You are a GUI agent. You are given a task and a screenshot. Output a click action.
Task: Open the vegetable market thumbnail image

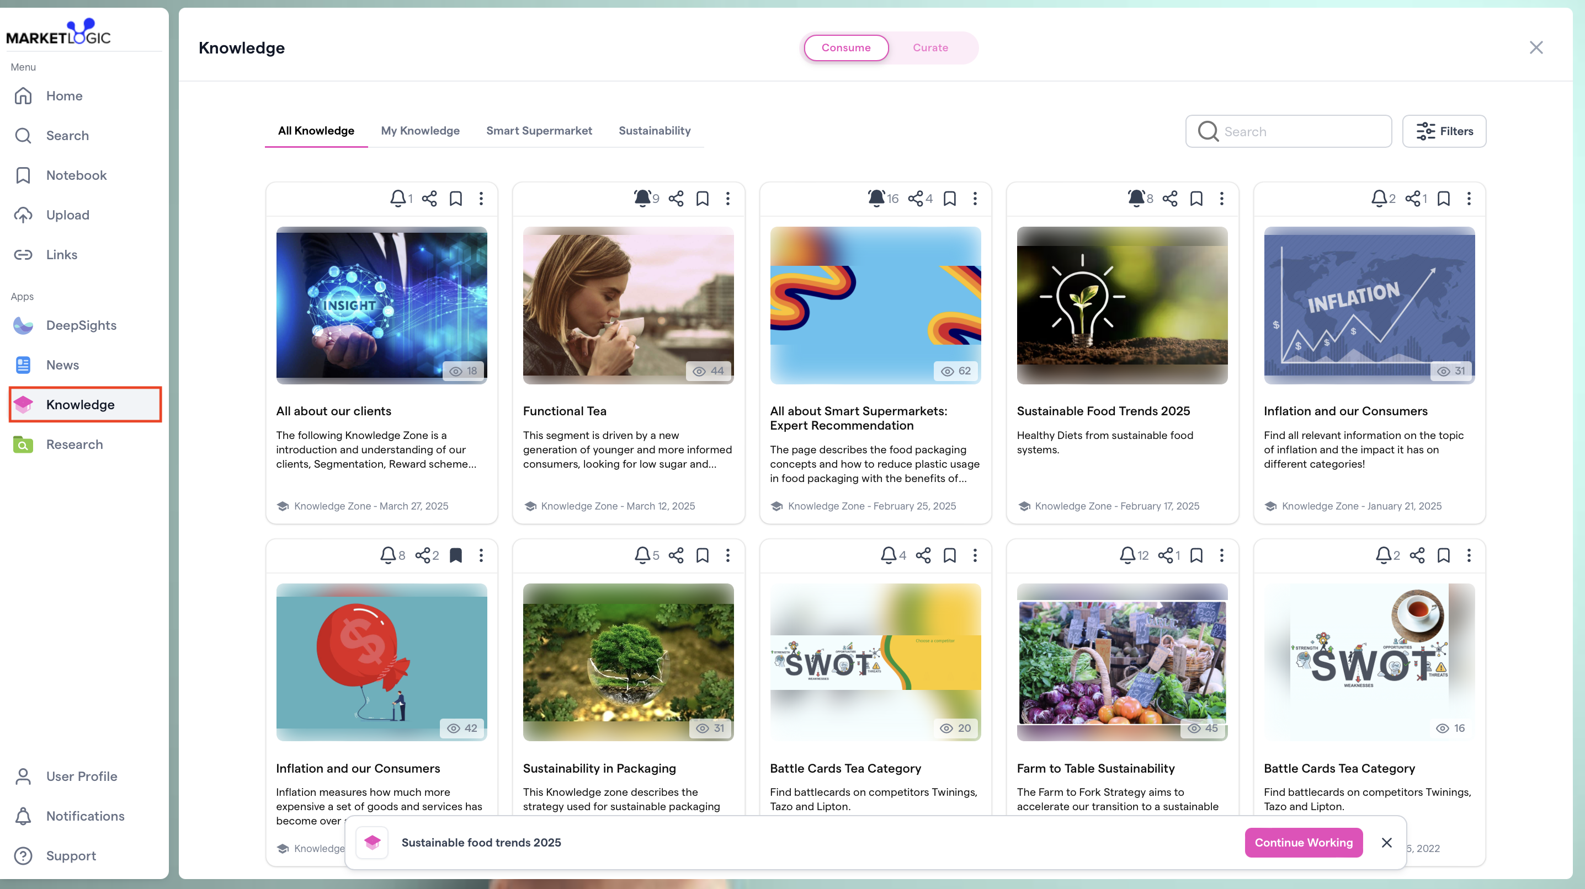1121,662
